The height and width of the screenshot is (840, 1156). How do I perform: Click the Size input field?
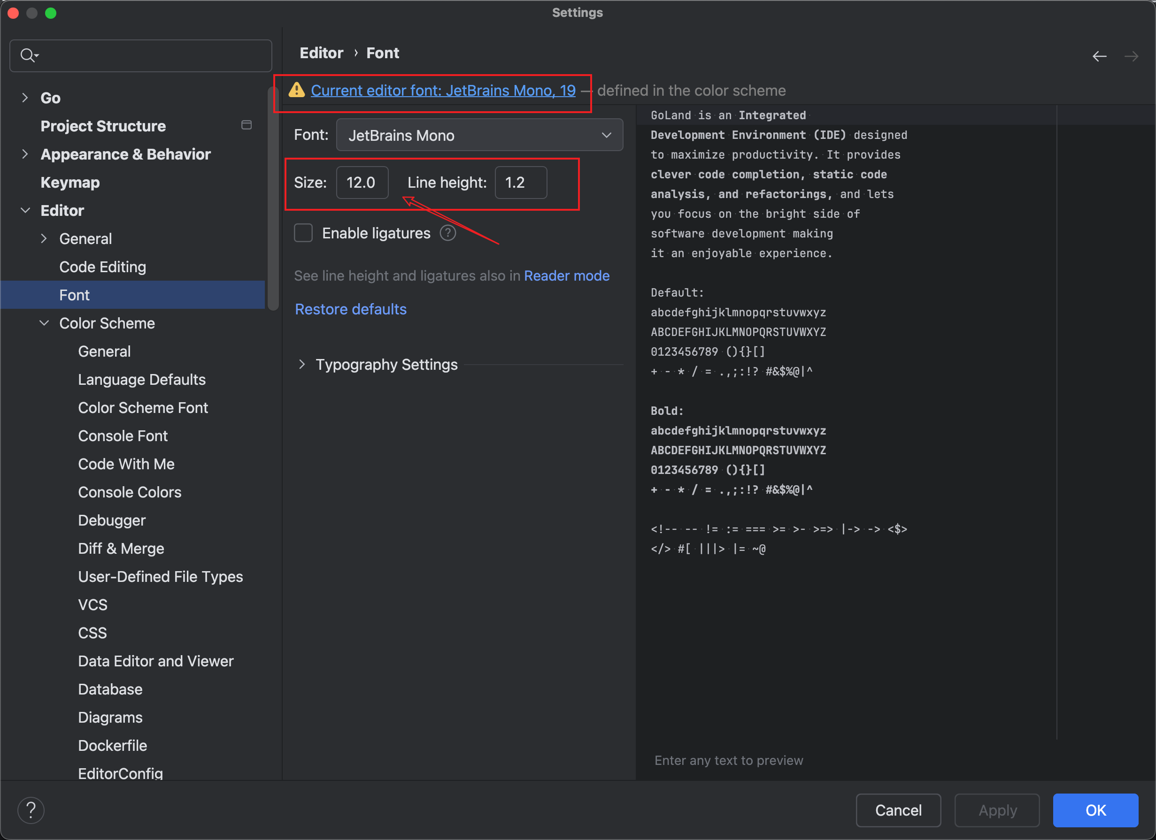(362, 183)
